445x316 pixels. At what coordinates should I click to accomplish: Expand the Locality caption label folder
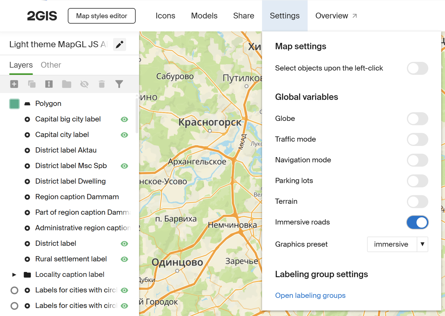coord(14,275)
